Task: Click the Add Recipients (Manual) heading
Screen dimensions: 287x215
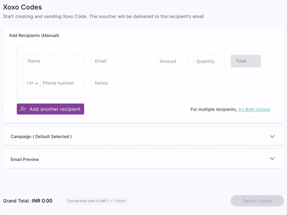Action: (x=34, y=35)
